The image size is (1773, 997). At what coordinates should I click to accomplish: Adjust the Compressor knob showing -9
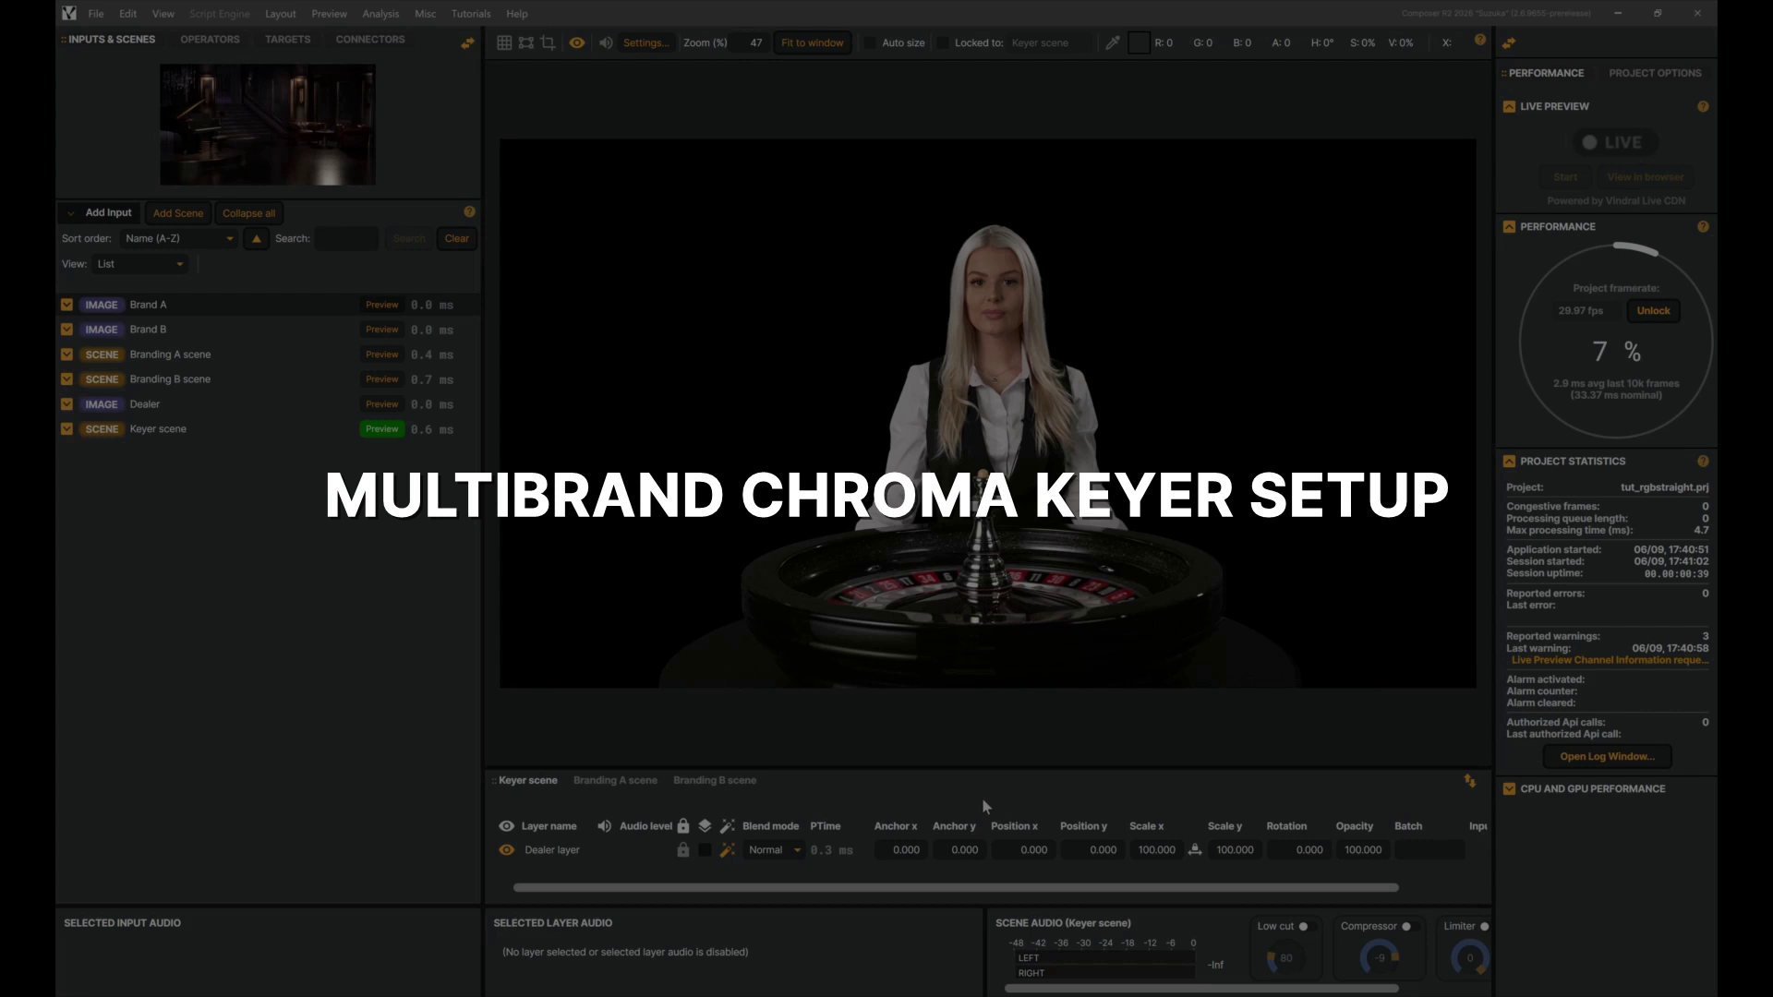tap(1380, 958)
